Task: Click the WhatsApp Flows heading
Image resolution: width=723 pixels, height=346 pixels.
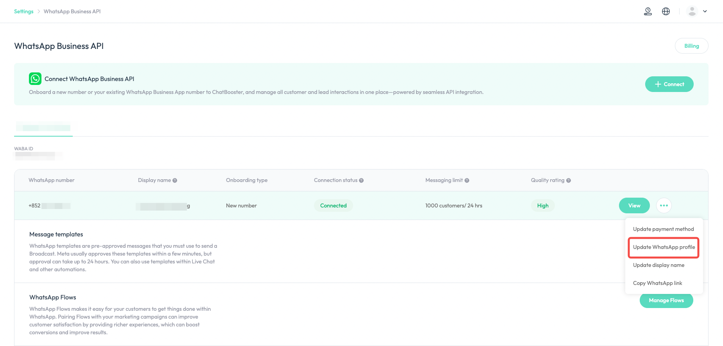Action: pyautogui.click(x=53, y=297)
